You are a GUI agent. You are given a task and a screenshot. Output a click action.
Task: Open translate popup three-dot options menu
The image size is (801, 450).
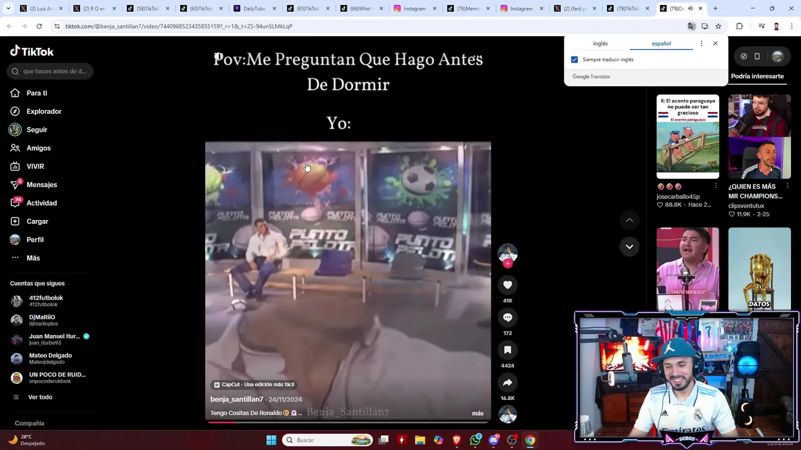click(702, 44)
